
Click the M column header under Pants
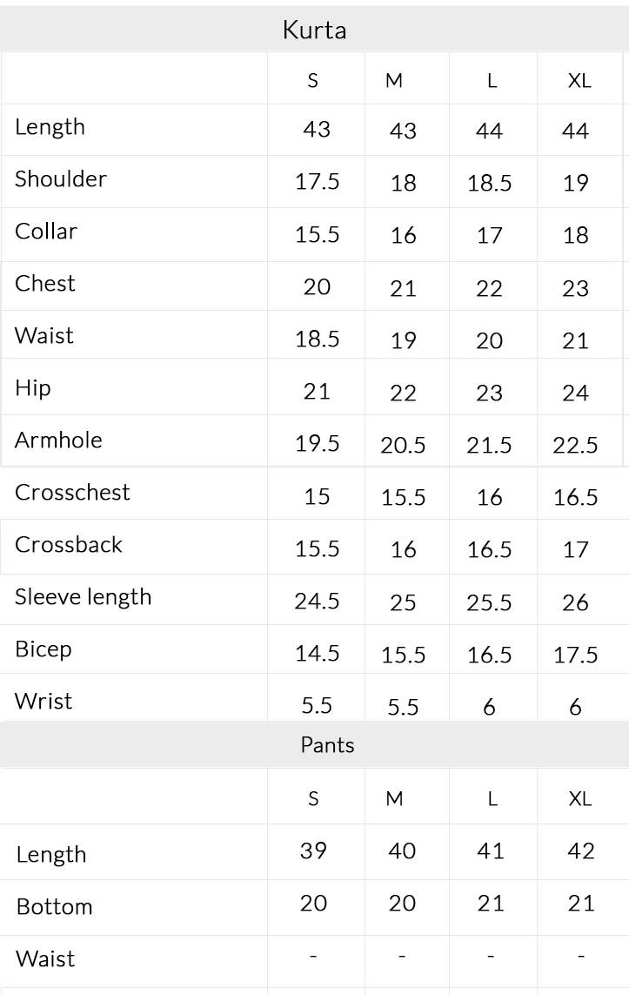(394, 798)
